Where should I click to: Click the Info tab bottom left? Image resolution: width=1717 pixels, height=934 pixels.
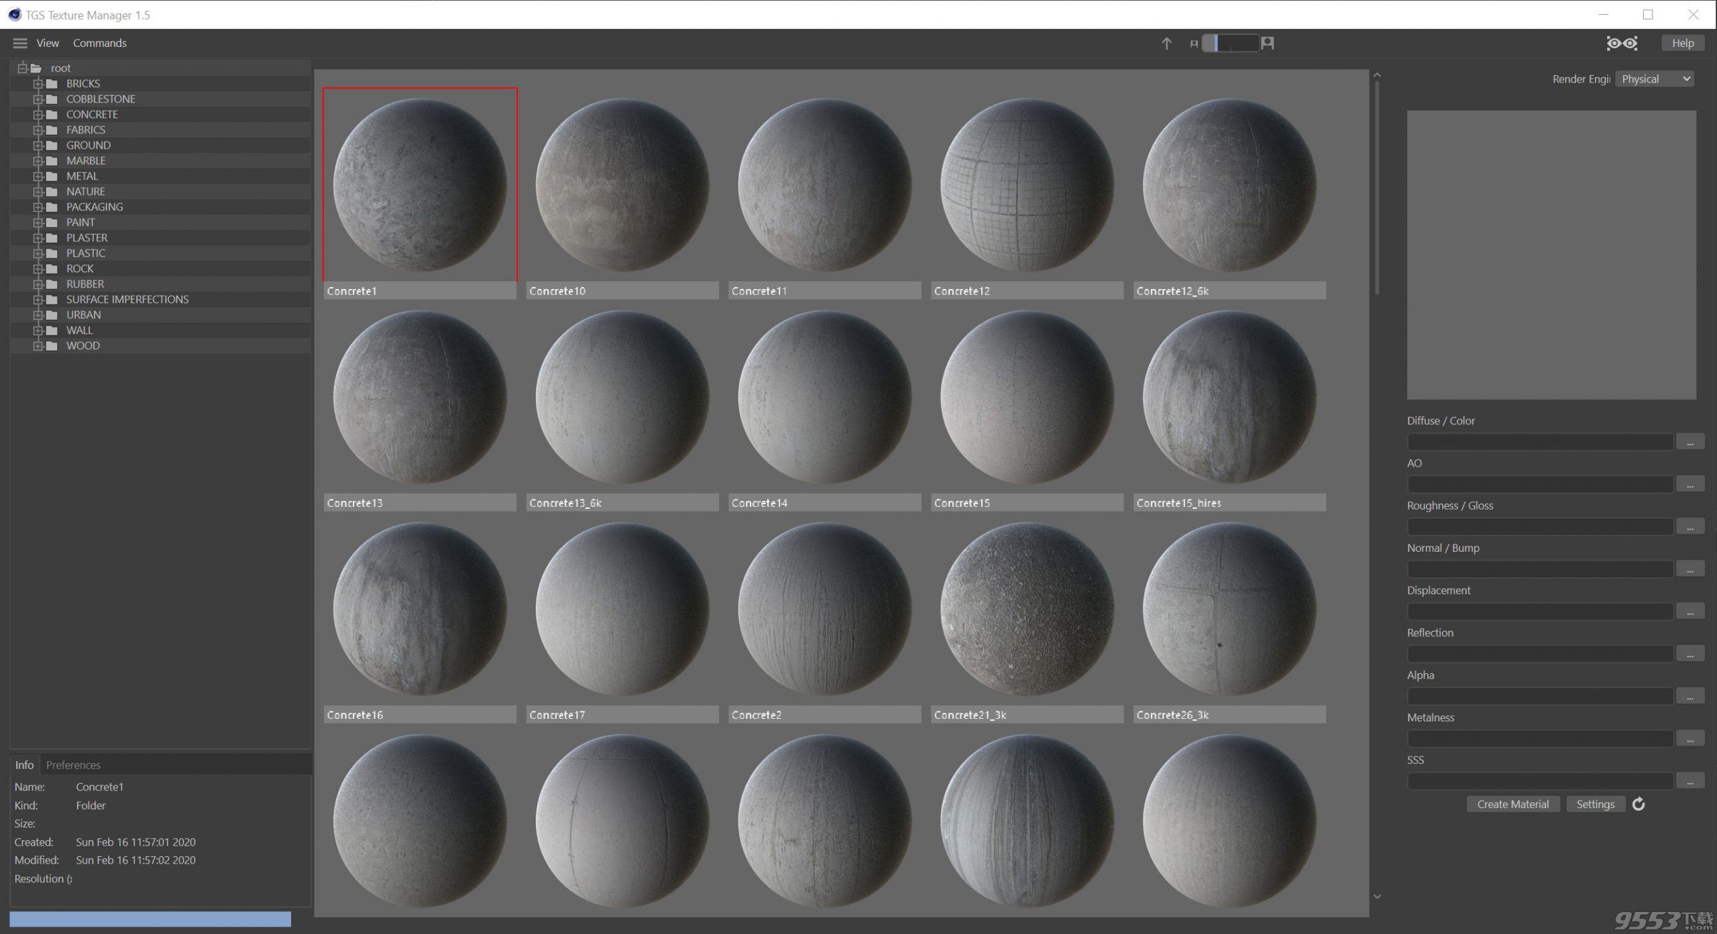(x=24, y=764)
